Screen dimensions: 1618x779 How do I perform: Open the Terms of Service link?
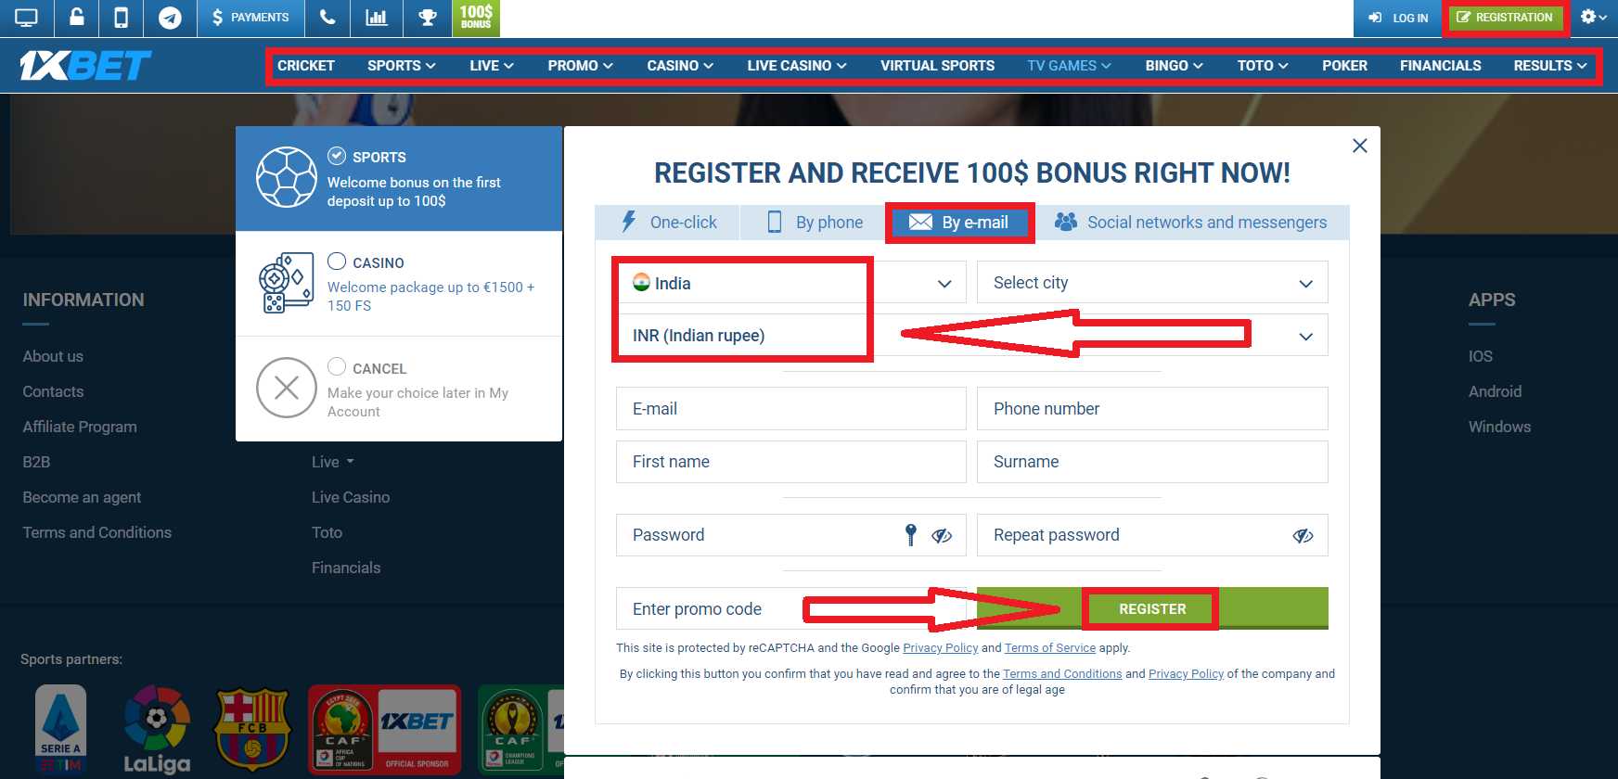[x=1050, y=648]
